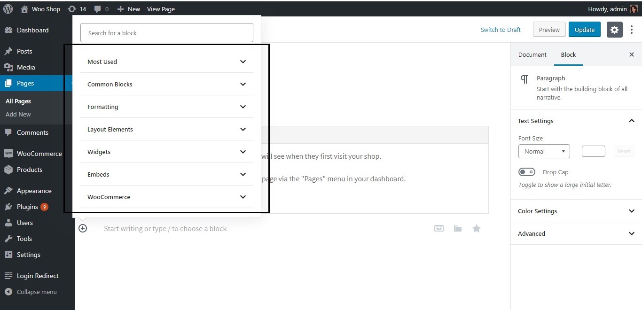Open the WooCommerce sidebar menu

pyautogui.click(x=39, y=154)
